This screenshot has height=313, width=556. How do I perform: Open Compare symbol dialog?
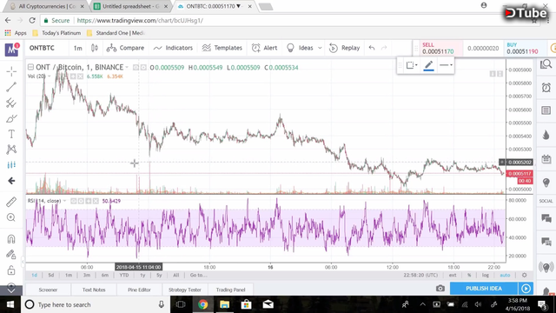click(x=125, y=48)
